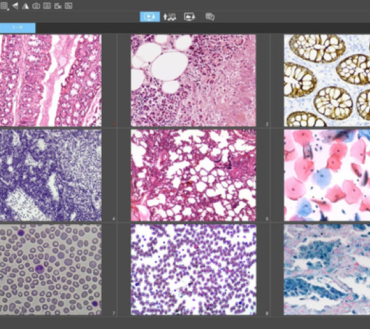The image size is (370, 329).
Task: Open the grid layout icon in the toolbar
Action: [4, 6]
